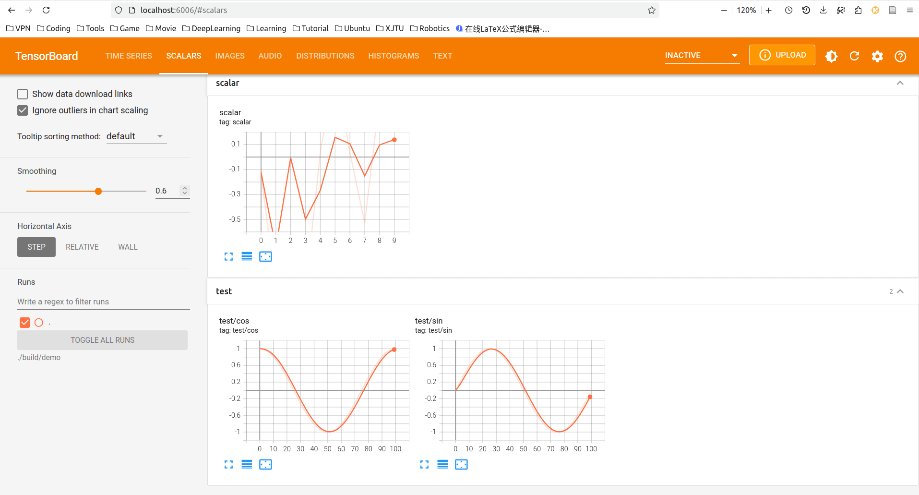The image size is (919, 495).
Task: Expand test/cos chart to full size
Action: pos(228,465)
